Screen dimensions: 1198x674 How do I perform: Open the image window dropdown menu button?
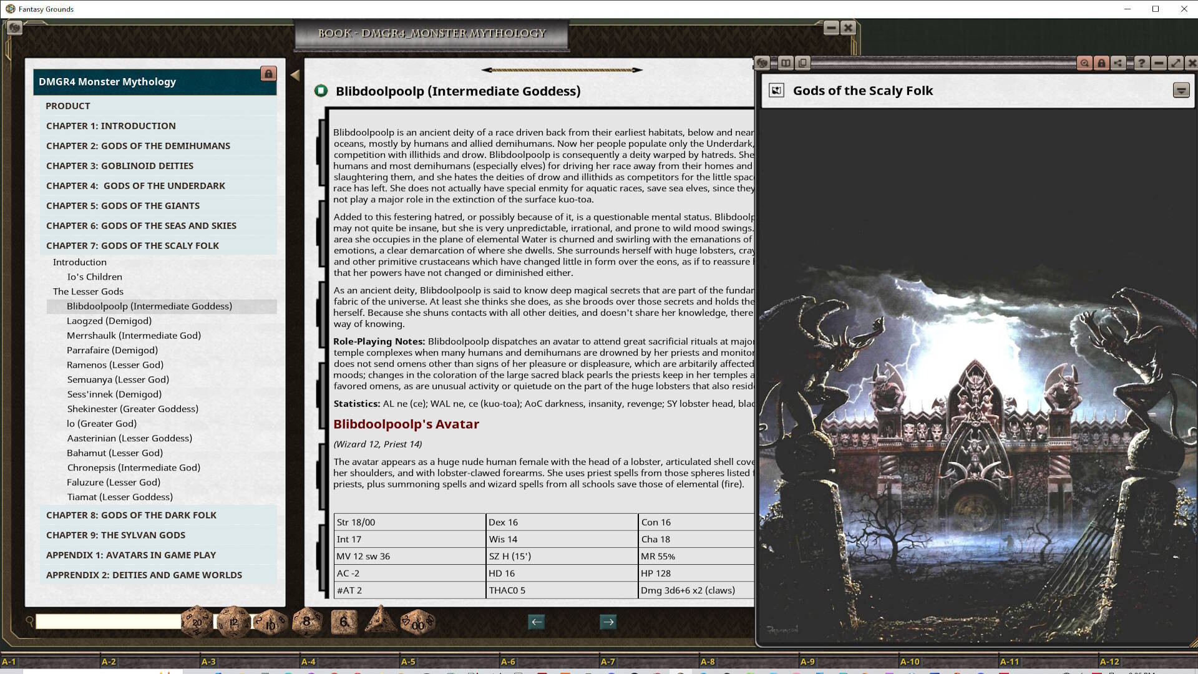(1181, 90)
